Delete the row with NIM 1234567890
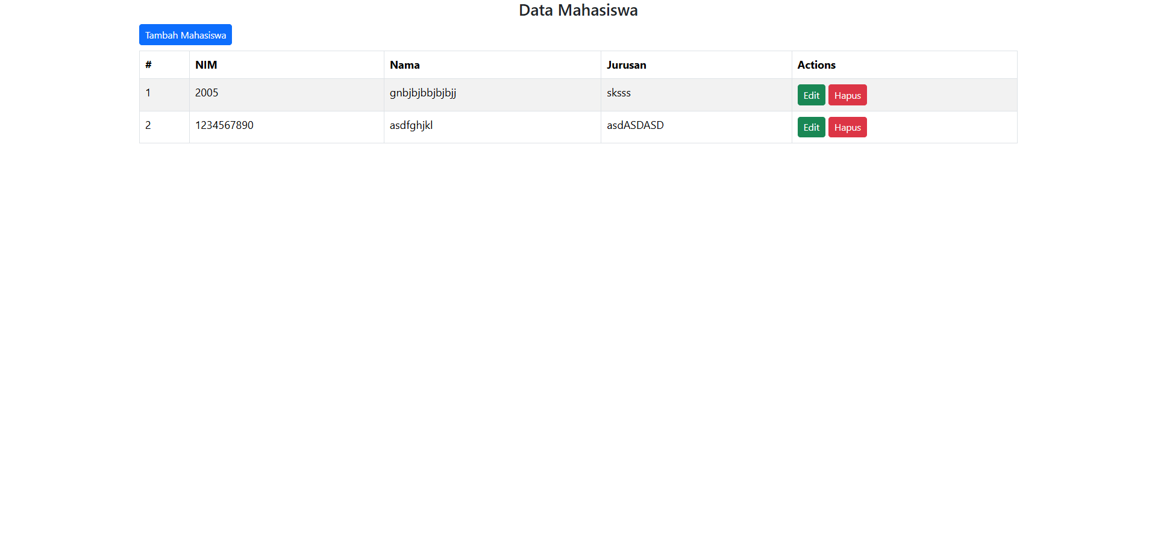 point(847,127)
